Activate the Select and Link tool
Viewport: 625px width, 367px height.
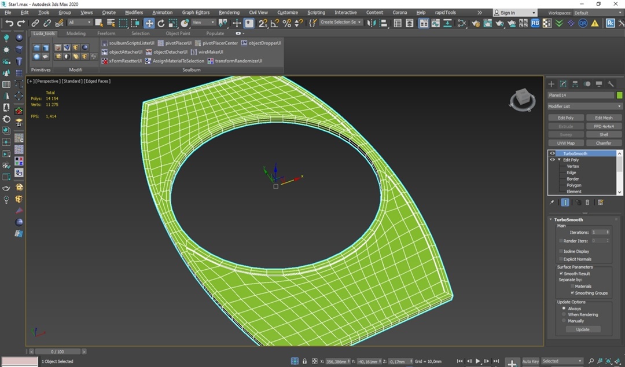(x=35, y=23)
